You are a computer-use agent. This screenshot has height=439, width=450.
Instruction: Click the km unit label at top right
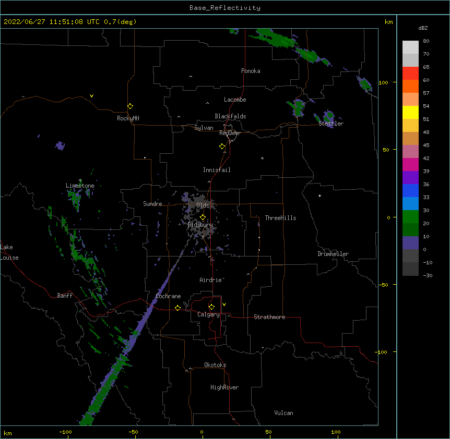(389, 22)
